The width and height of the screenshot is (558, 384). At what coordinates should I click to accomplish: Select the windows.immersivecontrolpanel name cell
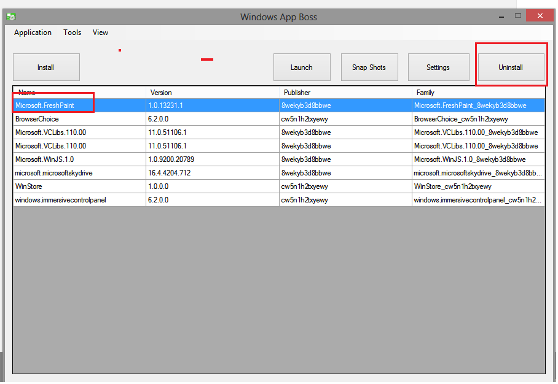point(79,200)
